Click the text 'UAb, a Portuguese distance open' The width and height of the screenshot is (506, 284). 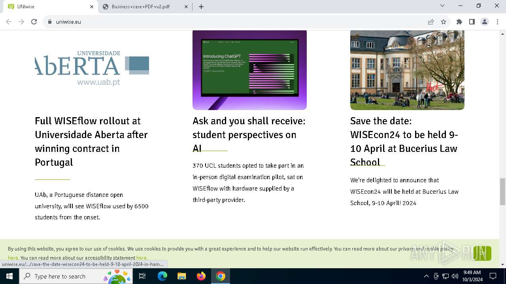click(x=79, y=195)
